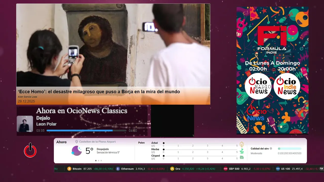Click the Bitcoin coin icon in ticker

pyautogui.click(x=69, y=169)
